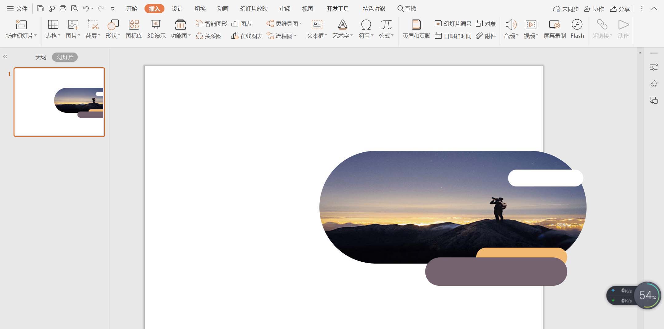Select the orange rounded rectangle shape
Screen dimensions: 664x329
(x=521, y=253)
